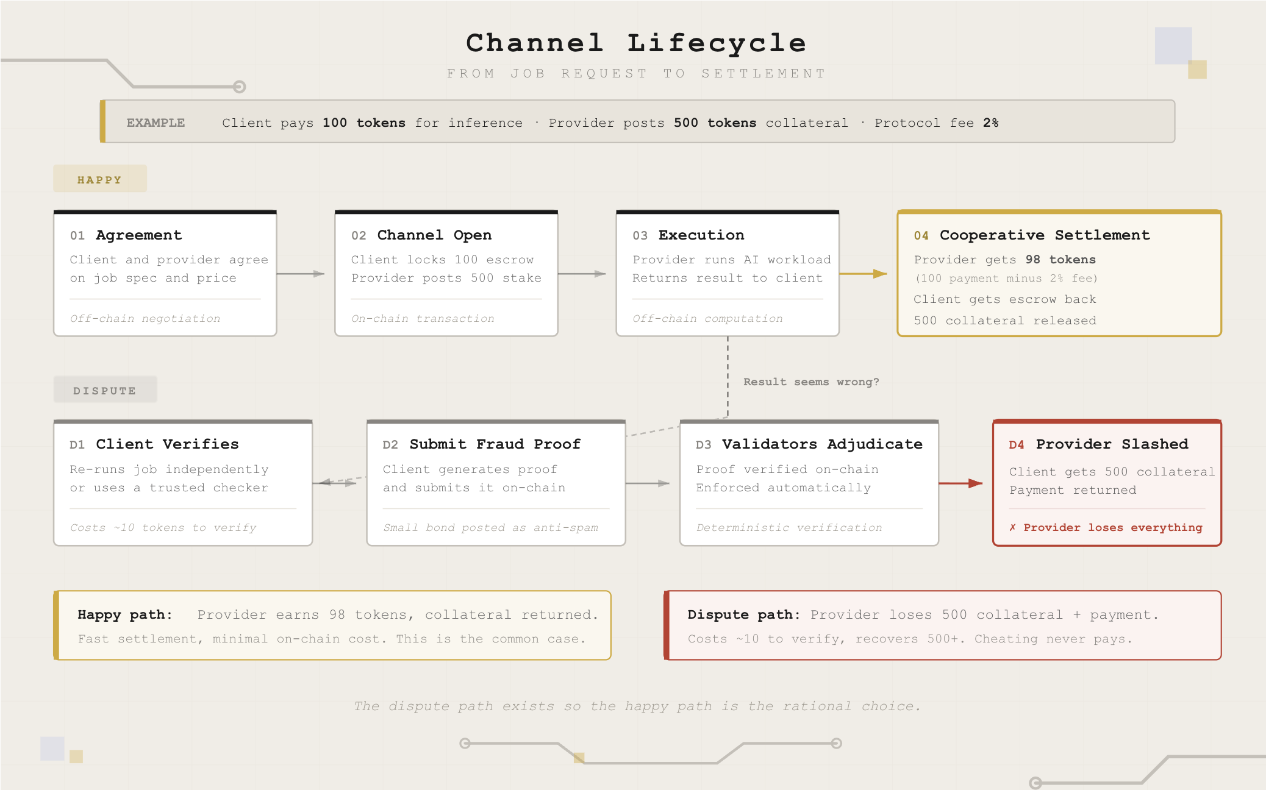Open the 04 Cooperative Settlement card
This screenshot has height=790, width=1266.
click(1059, 274)
